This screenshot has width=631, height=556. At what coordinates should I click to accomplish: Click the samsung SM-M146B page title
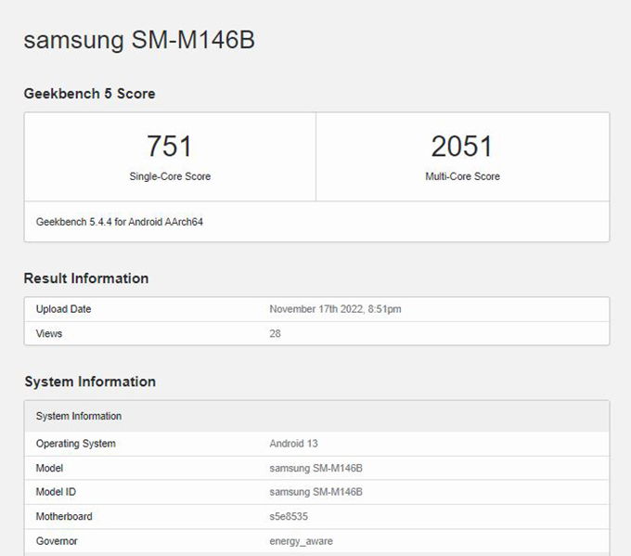(x=139, y=40)
